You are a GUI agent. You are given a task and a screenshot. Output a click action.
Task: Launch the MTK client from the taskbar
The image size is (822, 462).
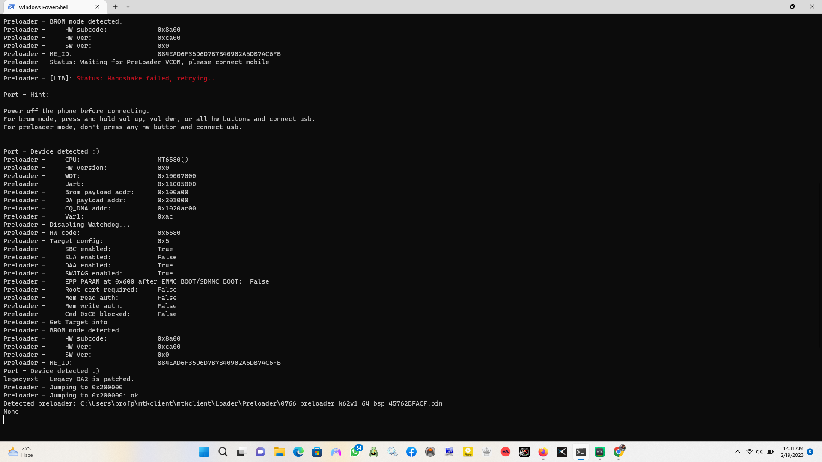pyautogui.click(x=600, y=451)
